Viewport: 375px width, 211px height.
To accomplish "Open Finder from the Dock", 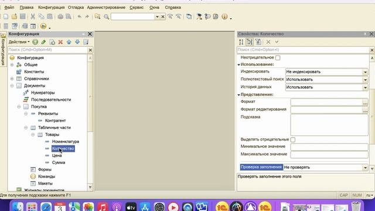I will (18, 207).
